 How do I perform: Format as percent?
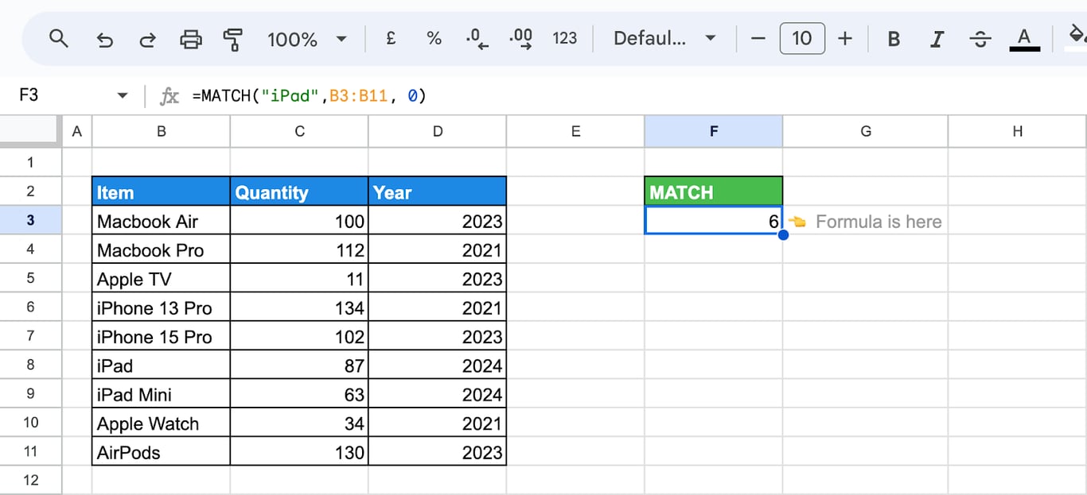(434, 38)
